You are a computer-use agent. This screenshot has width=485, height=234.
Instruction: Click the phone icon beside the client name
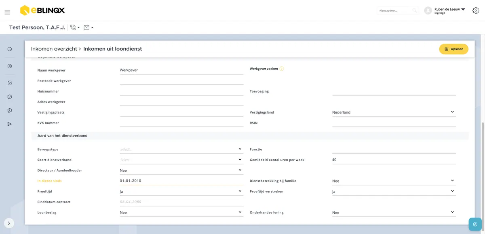(73, 27)
